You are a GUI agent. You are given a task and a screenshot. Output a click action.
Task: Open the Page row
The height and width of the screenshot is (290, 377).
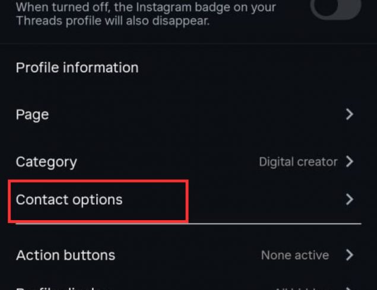(x=33, y=114)
